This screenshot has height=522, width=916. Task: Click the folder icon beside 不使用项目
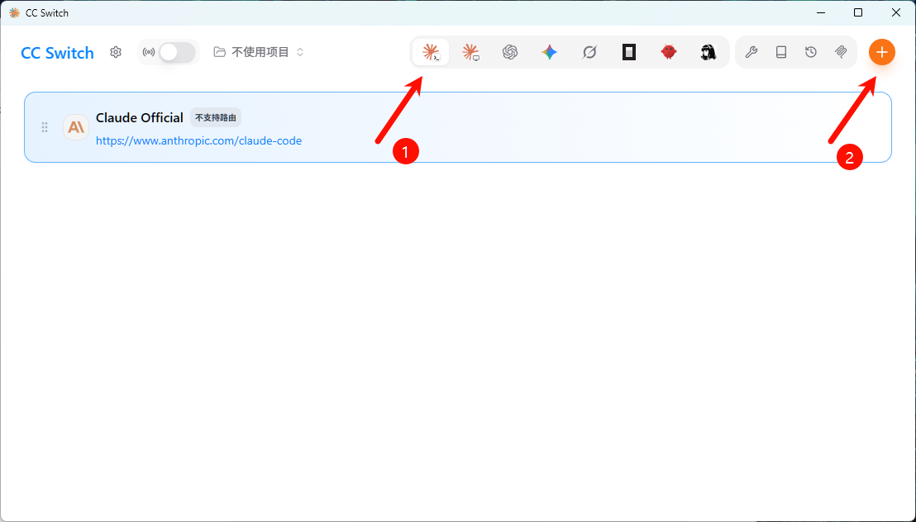point(220,53)
